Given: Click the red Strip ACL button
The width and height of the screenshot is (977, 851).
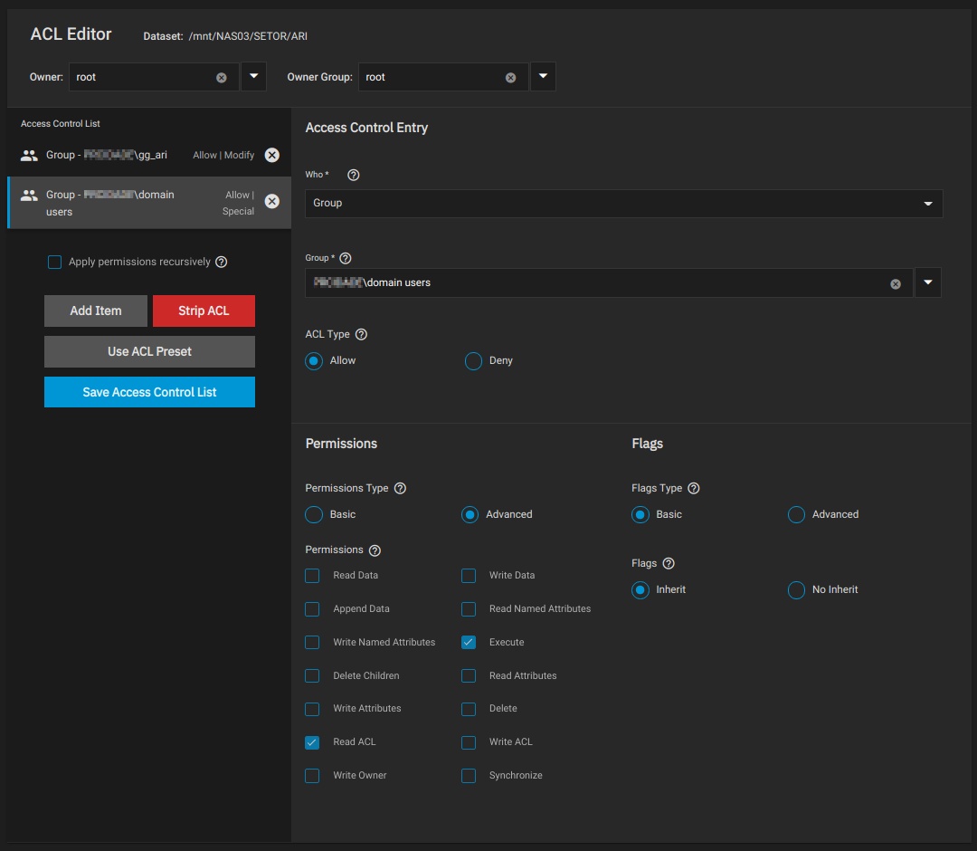Looking at the screenshot, I should click(x=204, y=311).
